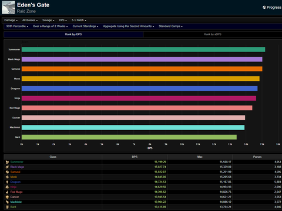Open Aggregate Using Per Second Amounts dropdown
Viewport: 282px width, 211px height.
click(129, 26)
